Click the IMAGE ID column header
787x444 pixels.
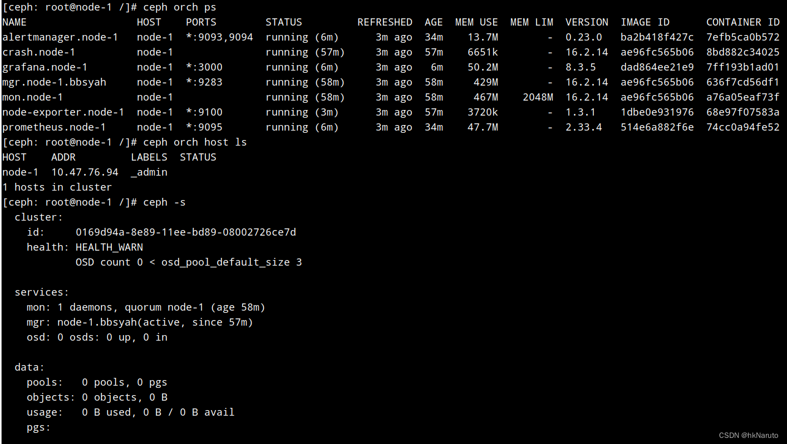coord(645,22)
